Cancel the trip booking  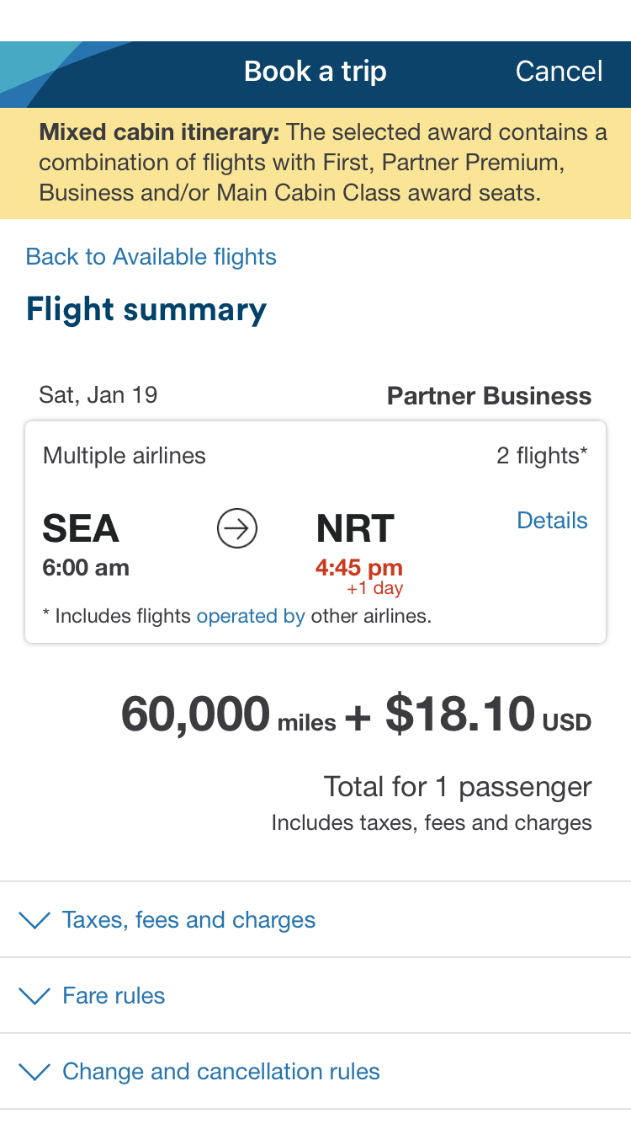[x=559, y=72]
